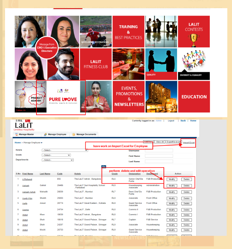Open employee A Pichandi link
Screen dimensions: 232x249
(x=27, y=179)
